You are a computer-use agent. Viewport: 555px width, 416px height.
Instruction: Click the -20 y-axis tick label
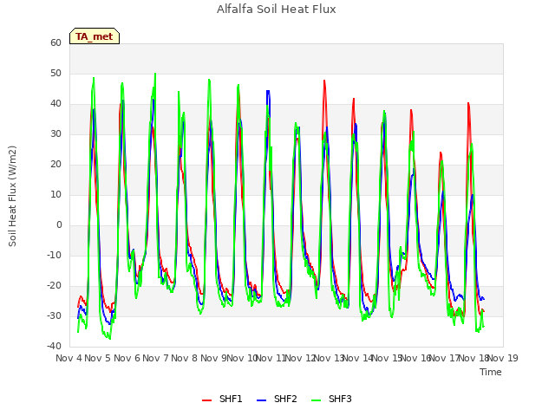(x=55, y=285)
